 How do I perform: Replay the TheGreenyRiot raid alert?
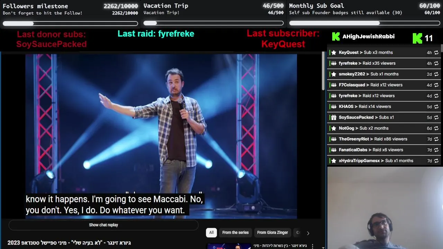click(436, 139)
